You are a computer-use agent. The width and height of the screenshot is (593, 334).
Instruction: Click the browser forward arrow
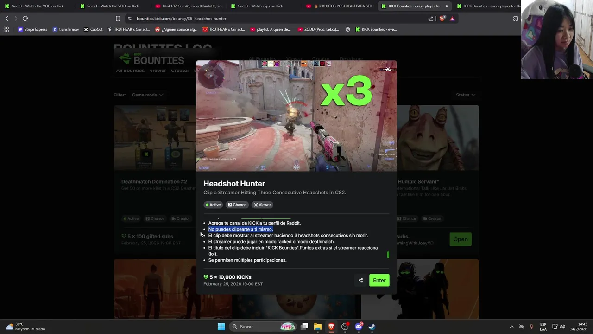point(15,19)
